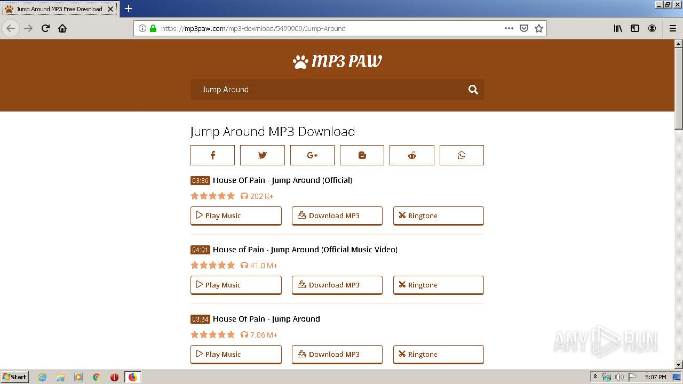Click star rating for Jump Around (Official)
This screenshot has height=384, width=683.
[x=213, y=196]
